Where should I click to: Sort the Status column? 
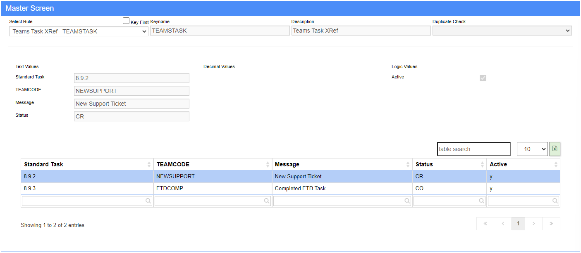click(x=482, y=165)
